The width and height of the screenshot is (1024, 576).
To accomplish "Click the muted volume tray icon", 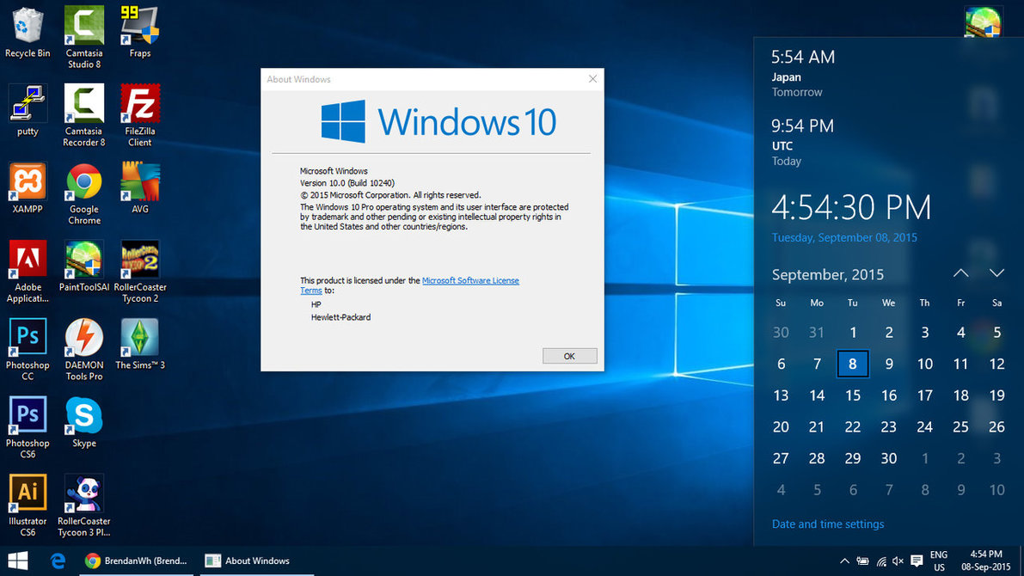I will click(x=898, y=561).
